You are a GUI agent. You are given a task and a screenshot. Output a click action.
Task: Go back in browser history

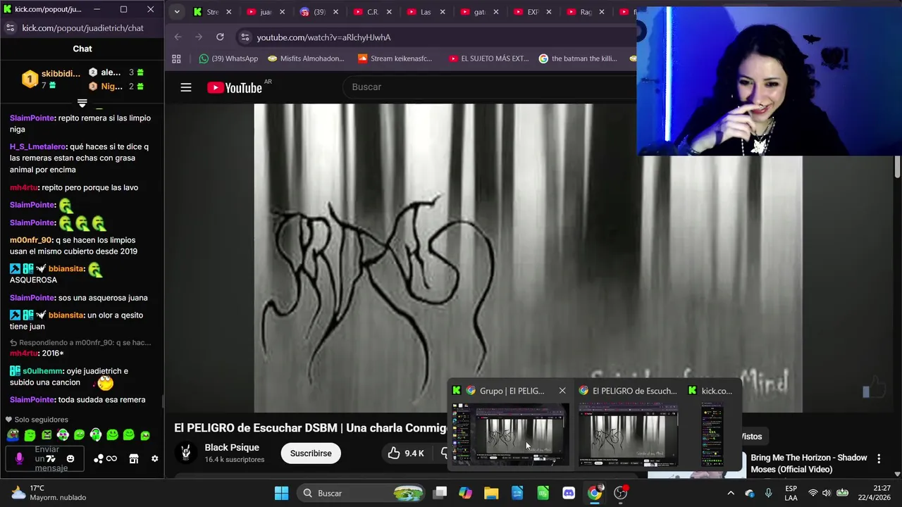point(178,37)
